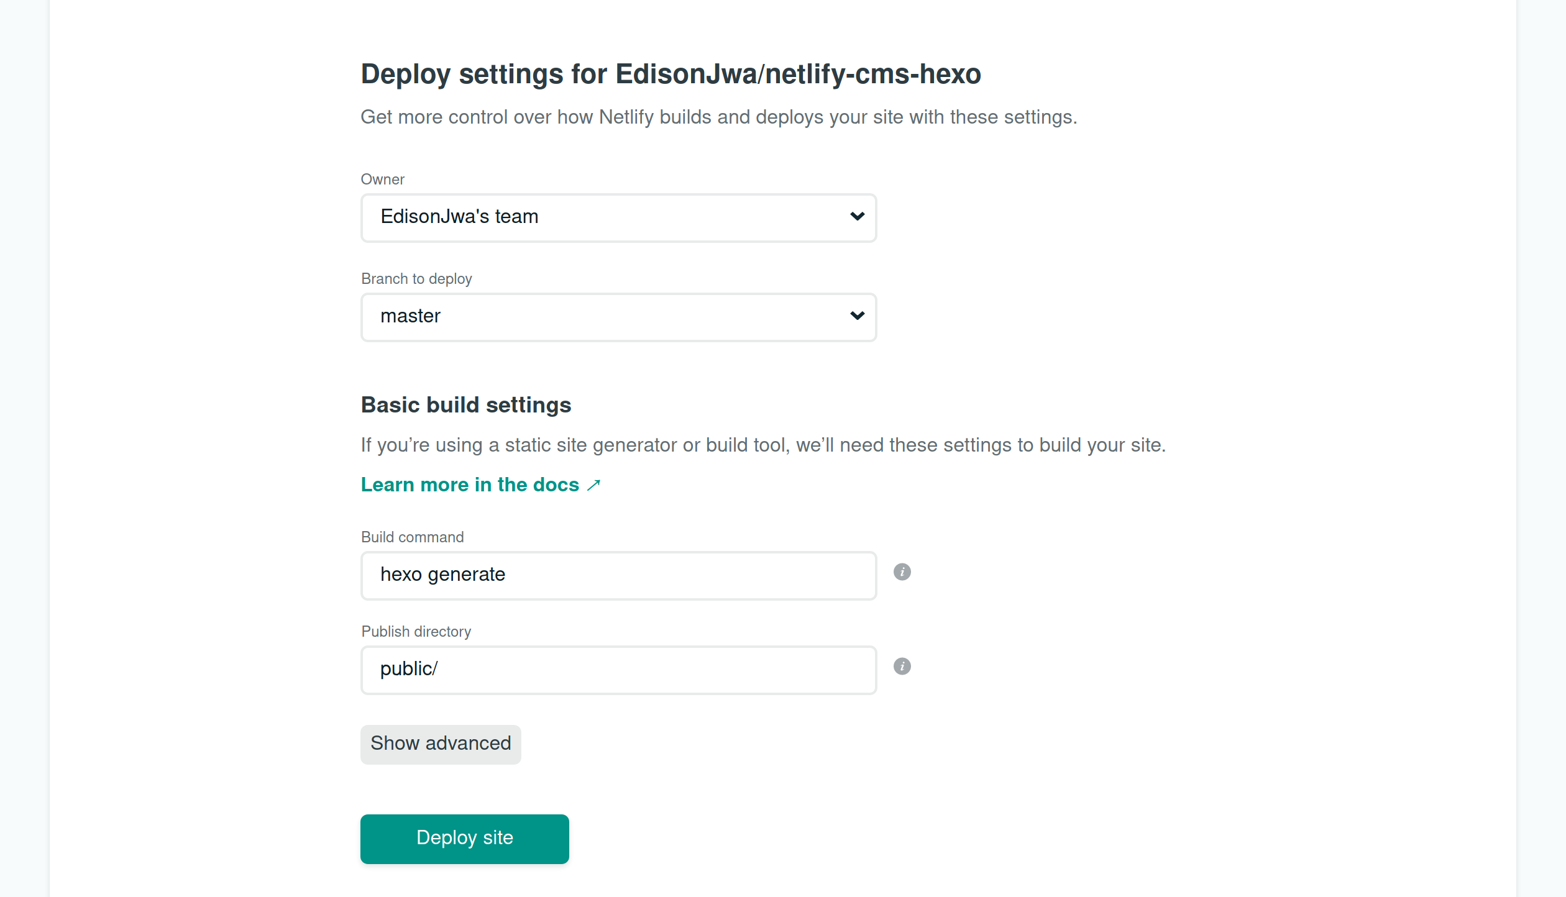Click the external arrow icon after docs link
The image size is (1566, 897).
coord(593,485)
